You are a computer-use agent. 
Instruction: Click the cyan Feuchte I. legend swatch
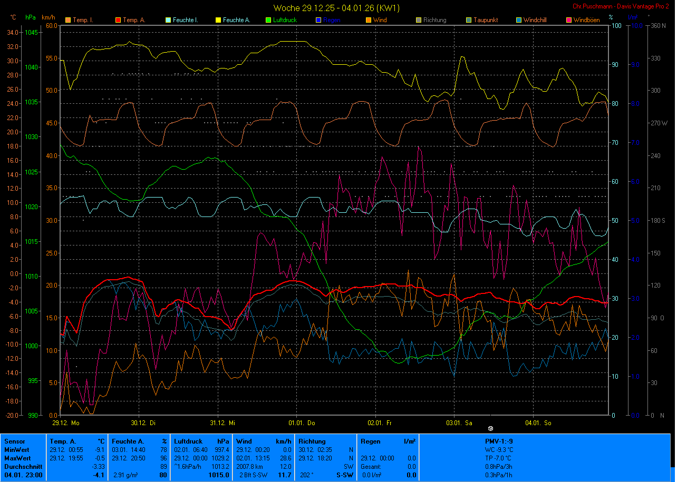tap(168, 21)
